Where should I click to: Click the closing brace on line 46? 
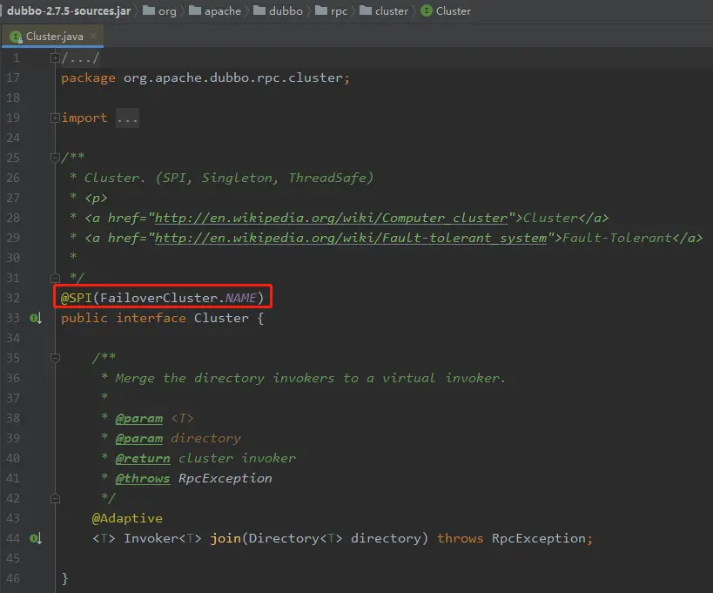coord(65,578)
